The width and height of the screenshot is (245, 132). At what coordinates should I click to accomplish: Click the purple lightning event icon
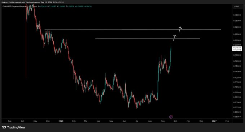171,117
